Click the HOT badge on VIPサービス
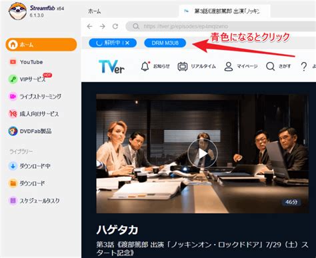 pyautogui.click(x=47, y=75)
